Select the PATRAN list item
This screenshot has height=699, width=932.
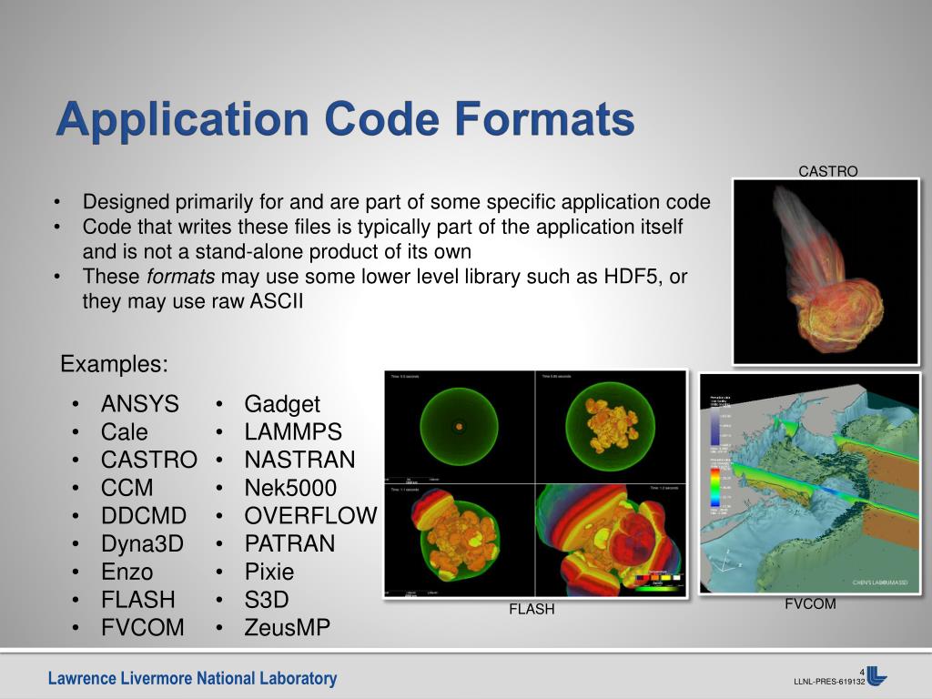[x=289, y=544]
